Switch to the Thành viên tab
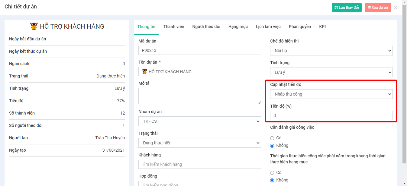Viewport: 407px width, 186px height. (x=174, y=27)
